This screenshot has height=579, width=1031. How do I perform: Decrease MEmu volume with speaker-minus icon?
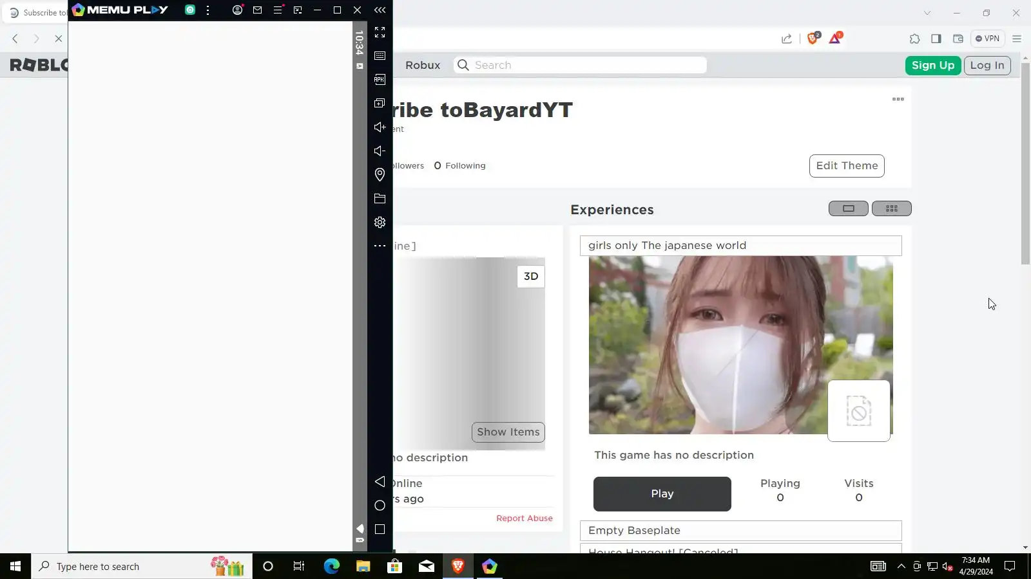coord(380,151)
